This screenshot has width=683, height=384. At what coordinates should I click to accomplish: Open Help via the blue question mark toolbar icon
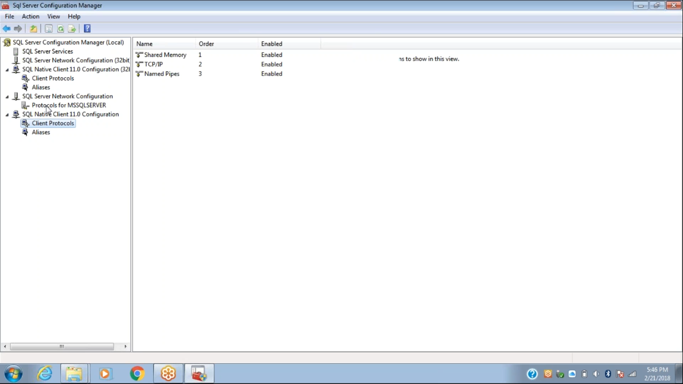(87, 28)
